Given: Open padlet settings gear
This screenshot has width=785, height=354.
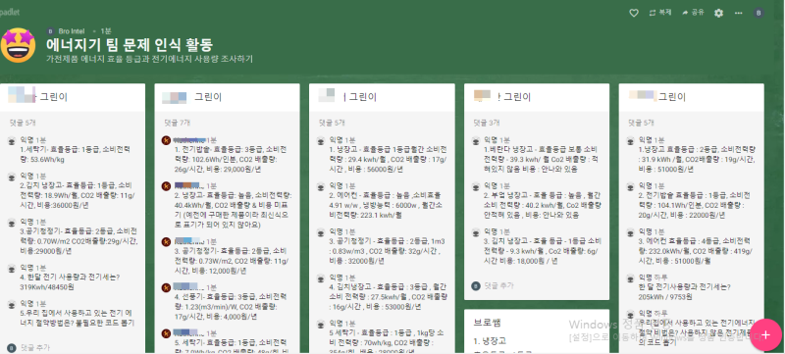Looking at the screenshot, I should [x=718, y=13].
